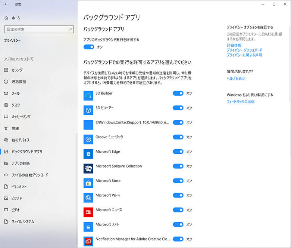Screen dimensions: 291x248
Task: Click the 3D Builder app name
Action: coord(104,93)
